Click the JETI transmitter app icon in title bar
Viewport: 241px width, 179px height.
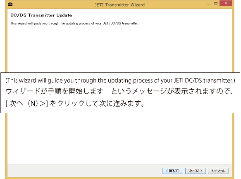pyautogui.click(x=10, y=4)
